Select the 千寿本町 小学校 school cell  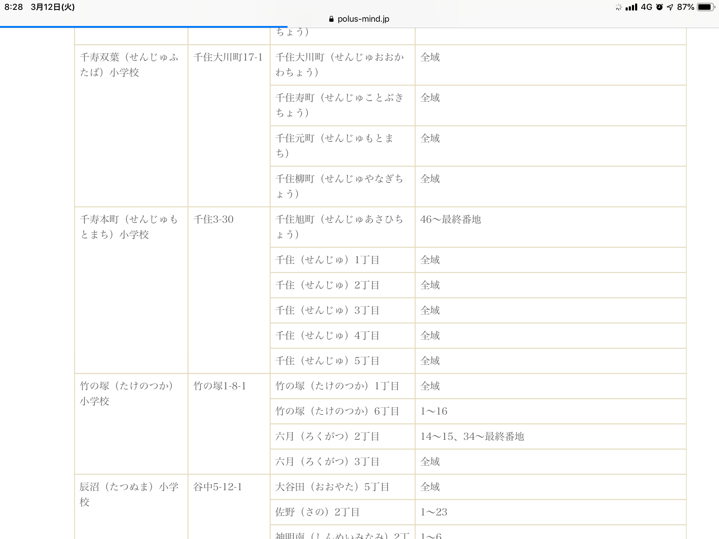(129, 227)
